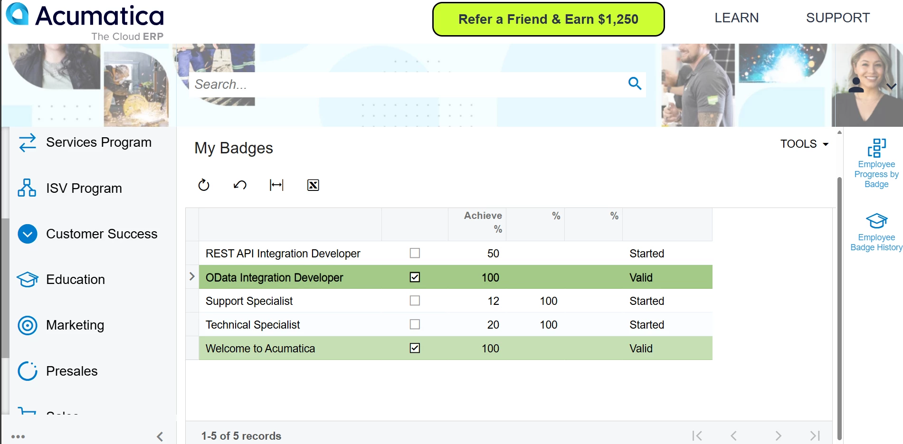Viewport: 903px width, 444px height.
Task: Click the Customer Success chevron icon
Action: pos(28,234)
